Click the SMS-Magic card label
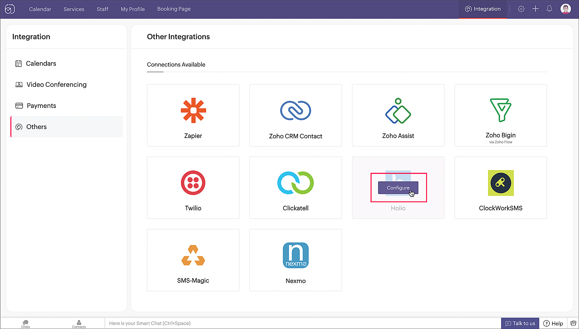The height and width of the screenshot is (329, 579). click(193, 280)
